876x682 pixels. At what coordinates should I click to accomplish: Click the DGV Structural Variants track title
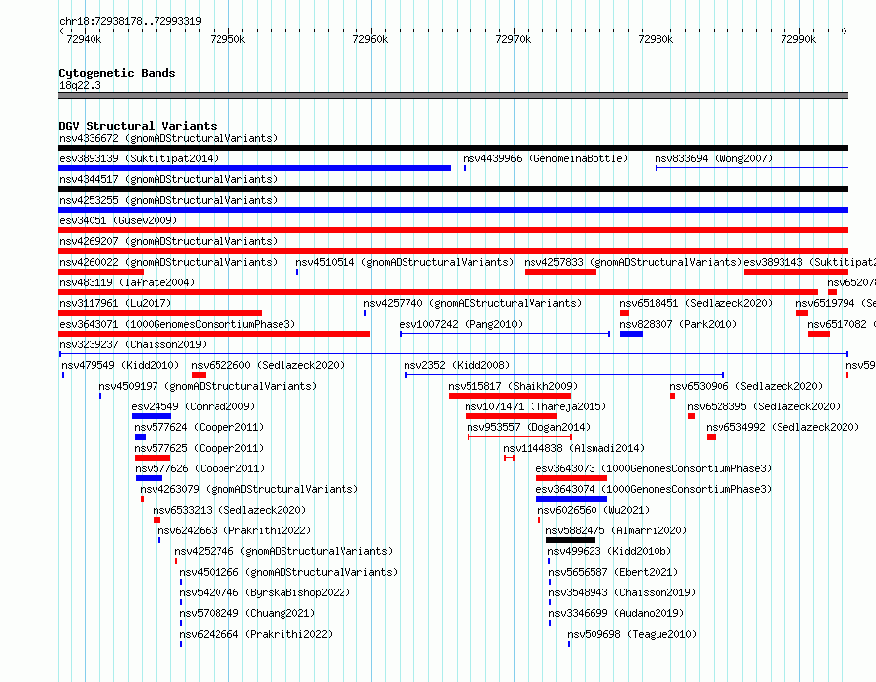[138, 126]
